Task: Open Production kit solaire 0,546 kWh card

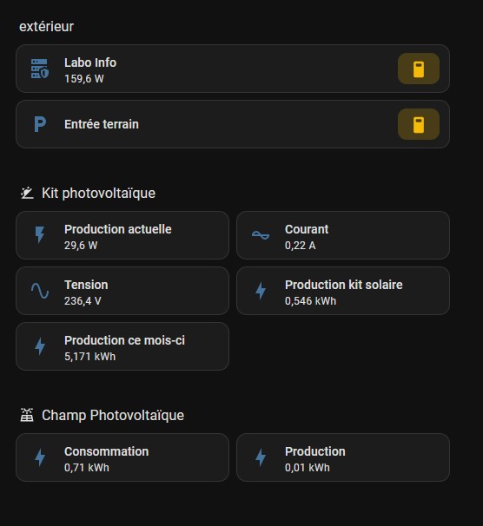Action: 343,291
